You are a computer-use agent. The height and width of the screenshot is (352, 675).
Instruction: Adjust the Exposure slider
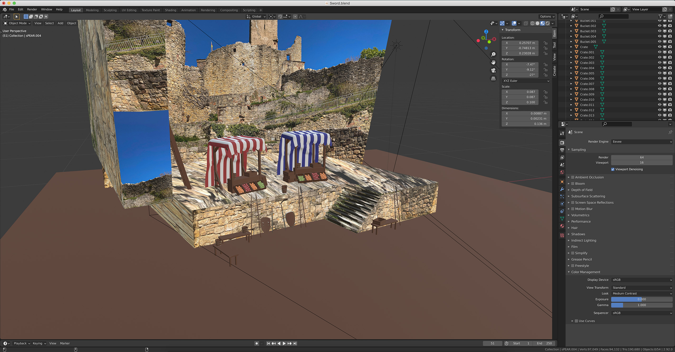click(x=642, y=299)
